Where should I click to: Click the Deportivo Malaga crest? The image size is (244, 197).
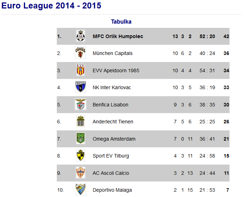click(80, 190)
